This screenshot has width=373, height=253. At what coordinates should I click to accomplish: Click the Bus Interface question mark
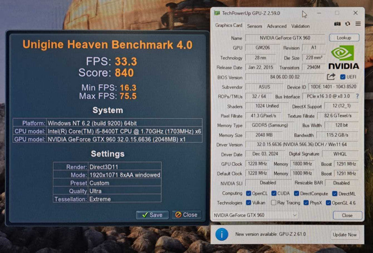[357, 96]
